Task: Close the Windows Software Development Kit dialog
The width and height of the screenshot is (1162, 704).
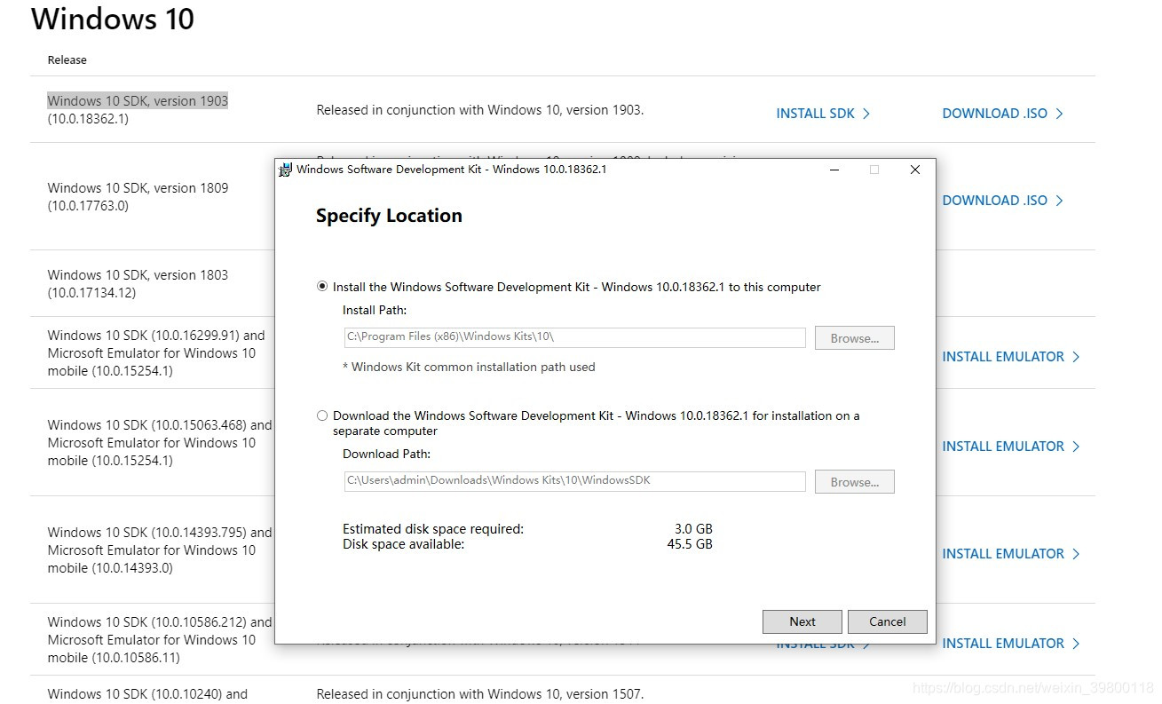Action: pyautogui.click(x=915, y=170)
